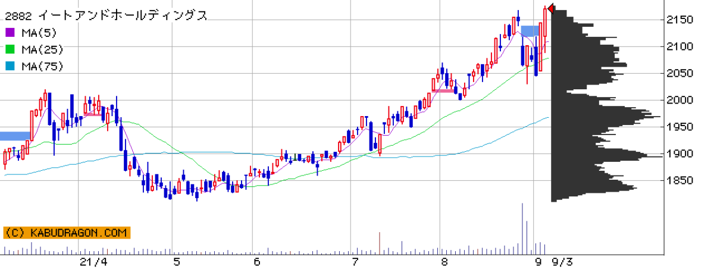
Task: Click the 1850 price axis label
Action: (x=681, y=180)
